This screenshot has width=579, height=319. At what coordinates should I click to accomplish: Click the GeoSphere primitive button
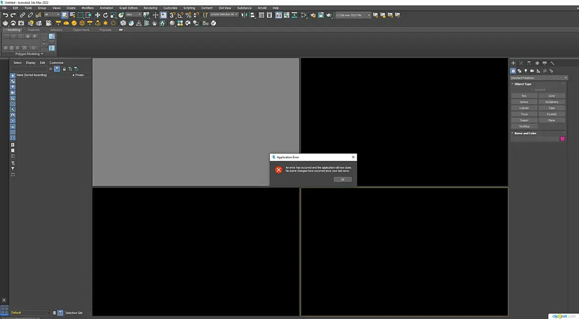click(x=552, y=102)
